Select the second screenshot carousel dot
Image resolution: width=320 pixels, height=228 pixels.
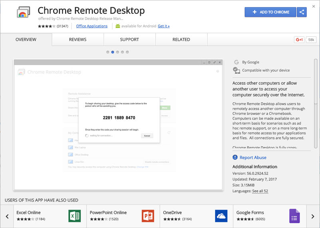[x=113, y=52]
